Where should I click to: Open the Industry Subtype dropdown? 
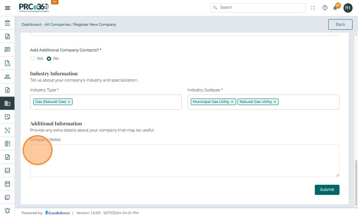308,102
